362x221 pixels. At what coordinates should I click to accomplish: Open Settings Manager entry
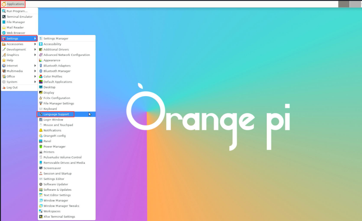67,39
